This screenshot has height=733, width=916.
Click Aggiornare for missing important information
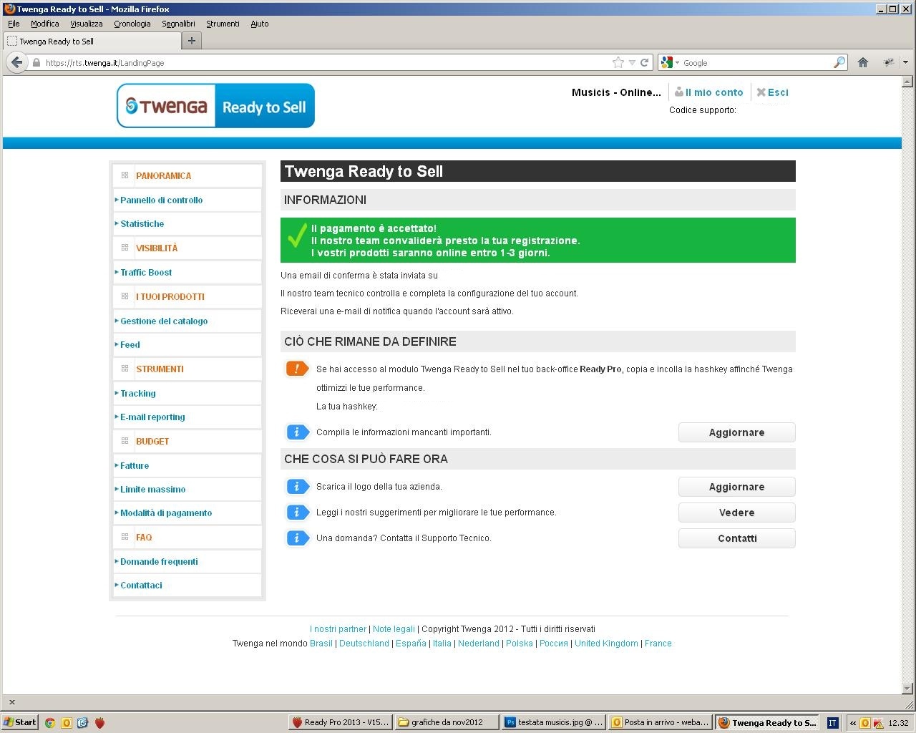pyautogui.click(x=736, y=432)
